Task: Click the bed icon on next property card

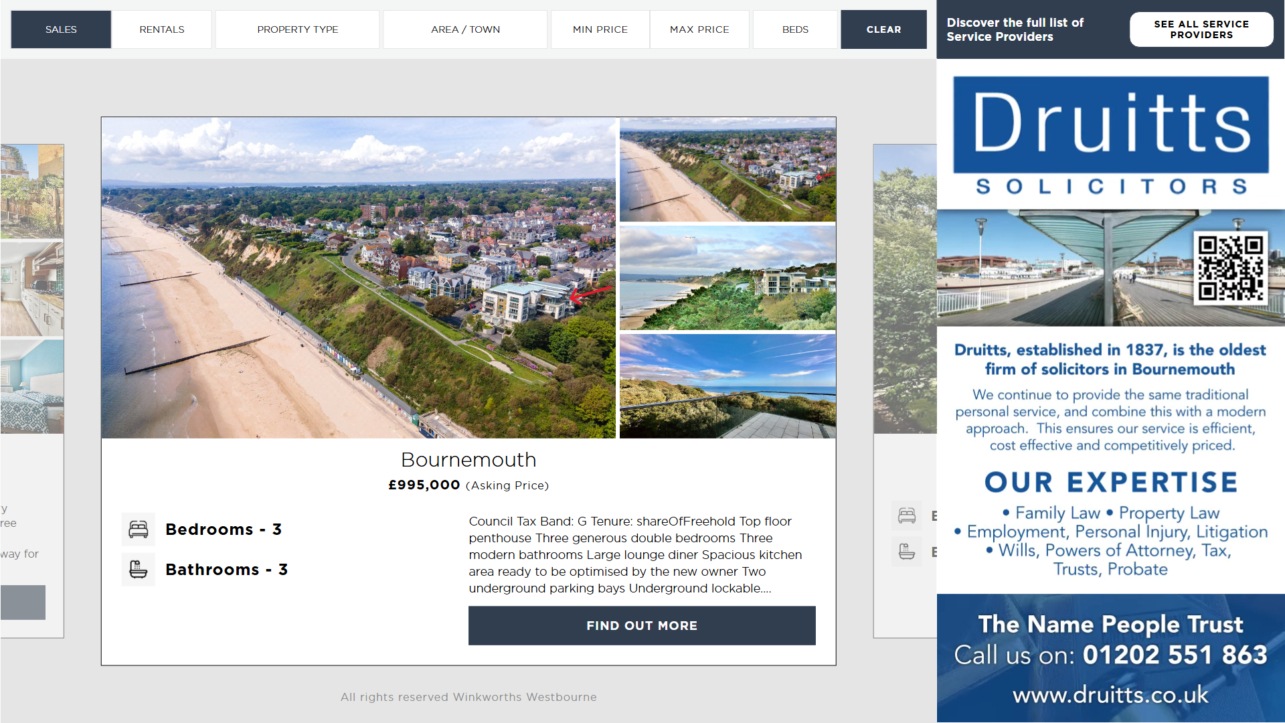Action: pos(907,515)
